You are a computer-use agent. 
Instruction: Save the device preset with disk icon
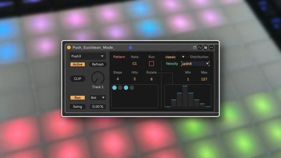coord(206,47)
